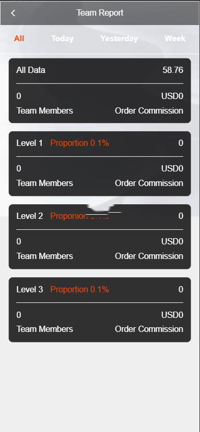Click Team Members in Level 1 card

(45, 183)
